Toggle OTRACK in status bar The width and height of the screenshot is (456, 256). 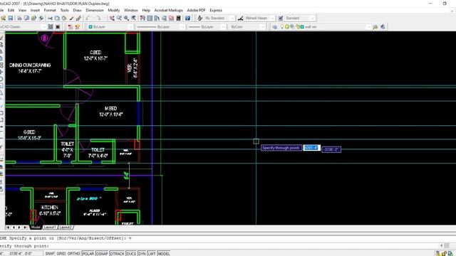tap(117, 253)
